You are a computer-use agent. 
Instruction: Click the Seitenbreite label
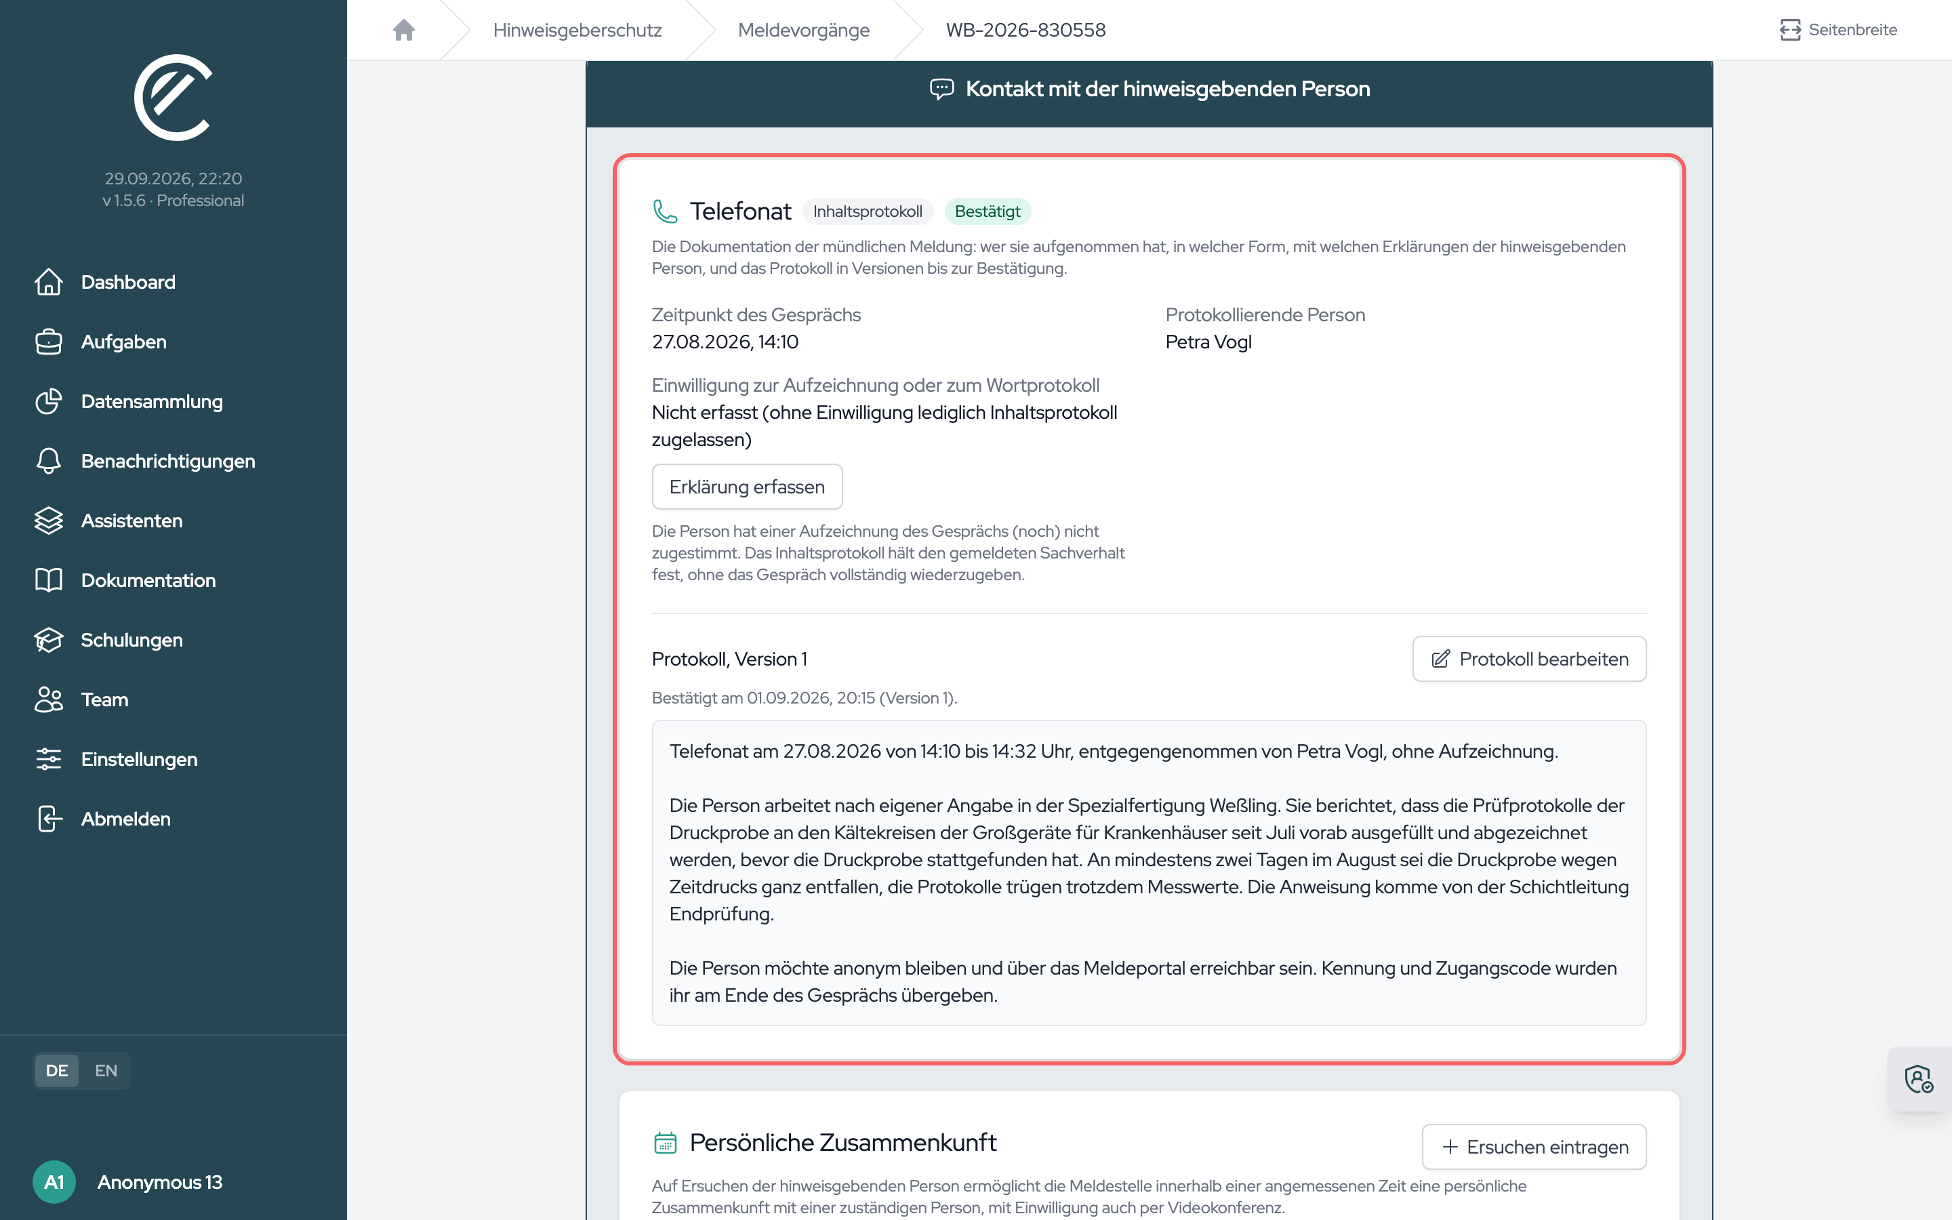pyautogui.click(x=1852, y=30)
